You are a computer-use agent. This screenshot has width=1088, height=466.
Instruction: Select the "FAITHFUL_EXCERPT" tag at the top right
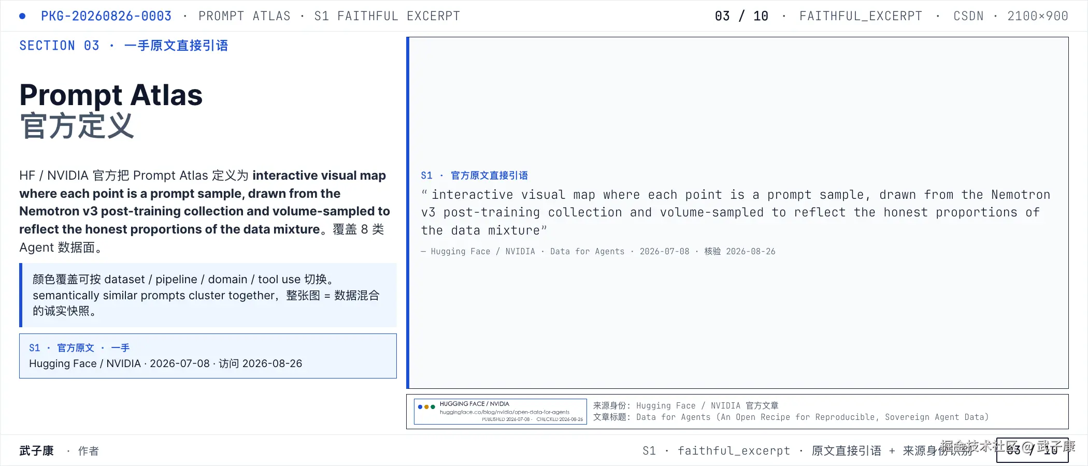(x=861, y=16)
